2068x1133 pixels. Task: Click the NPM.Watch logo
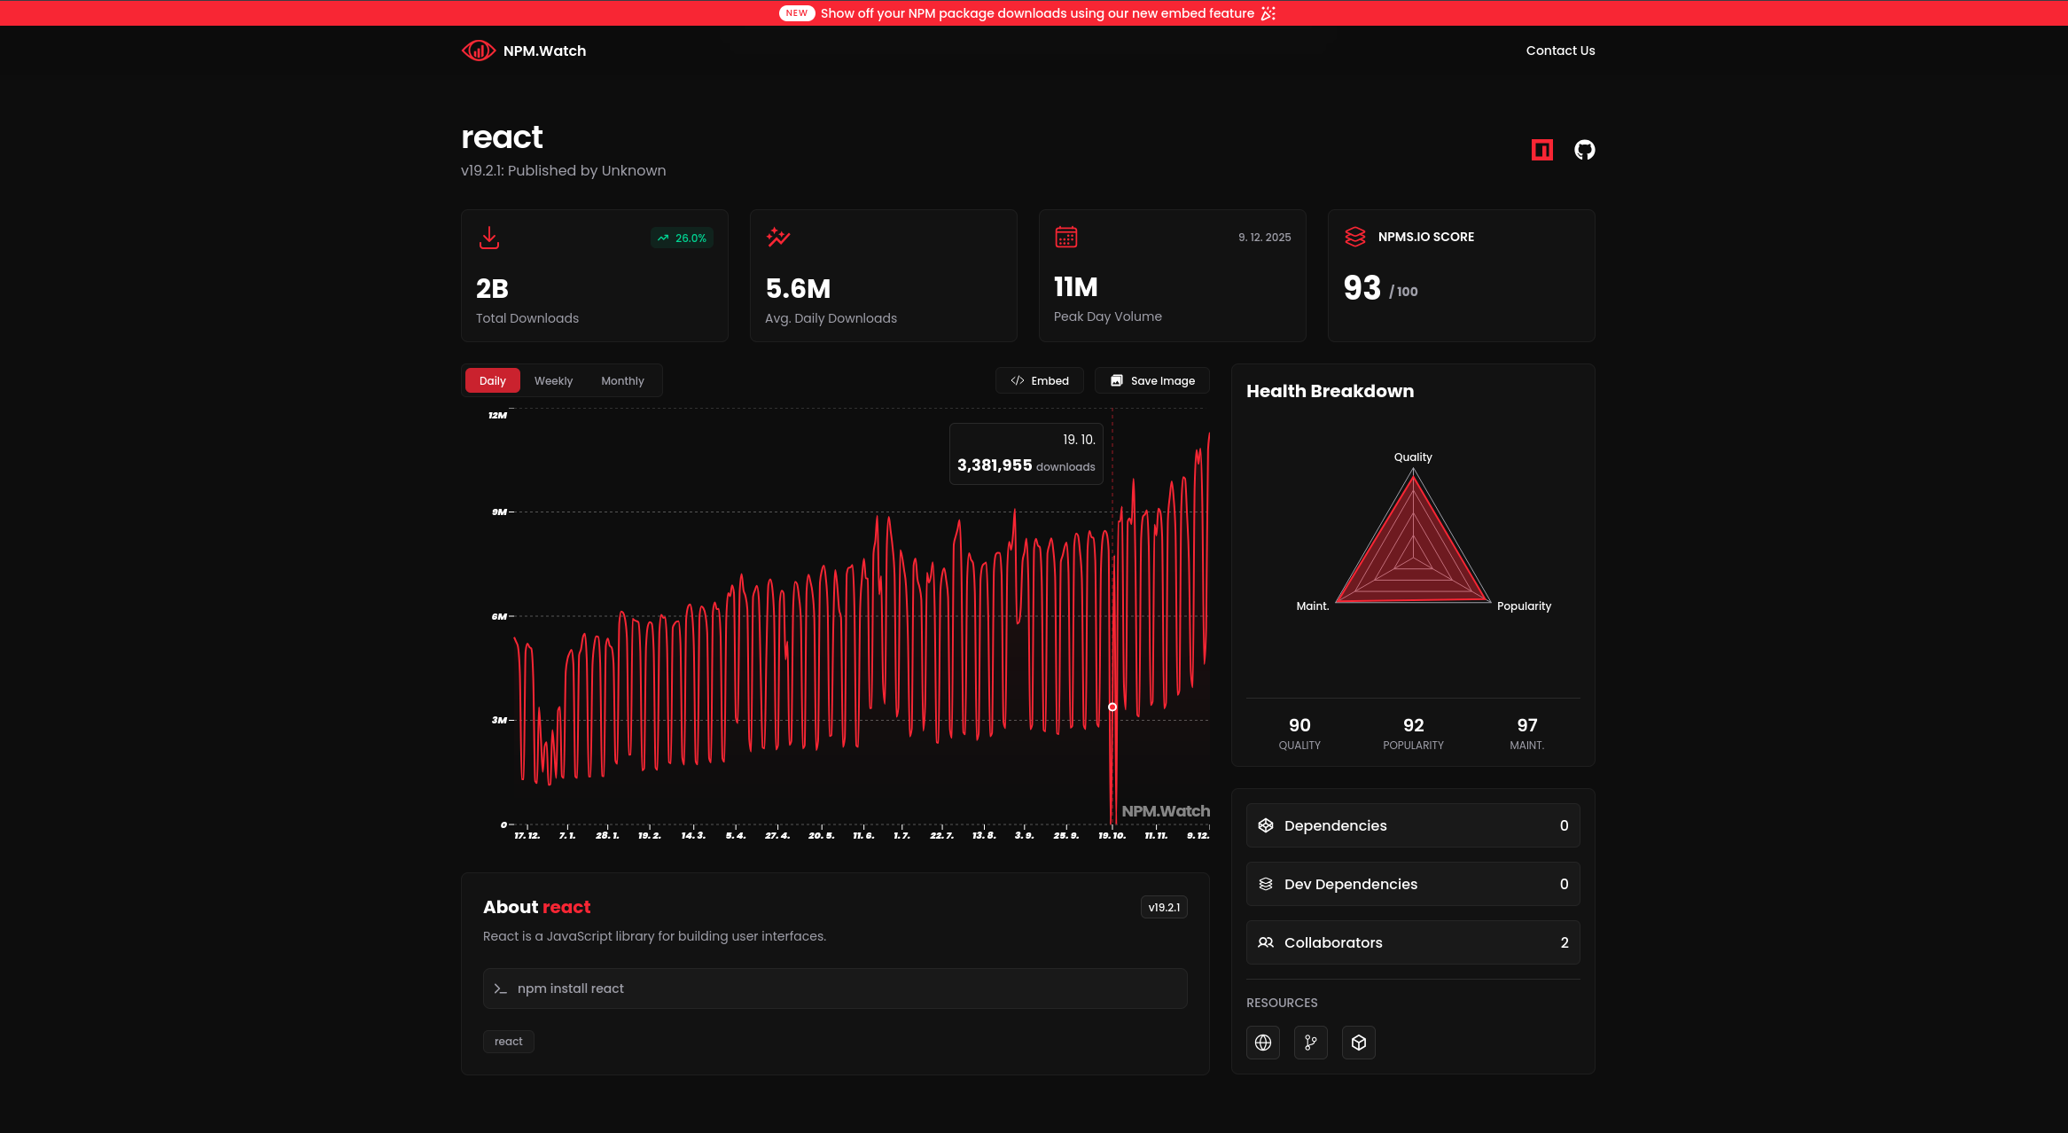click(x=523, y=51)
